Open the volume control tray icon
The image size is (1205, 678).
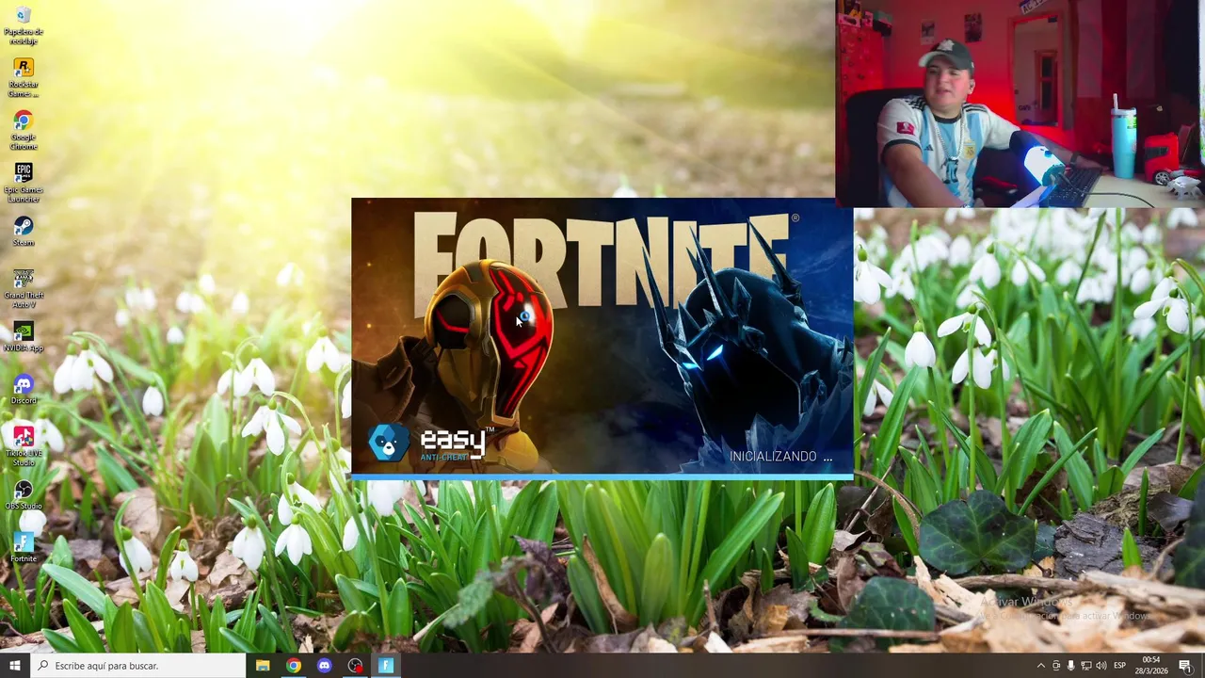coord(1102,666)
